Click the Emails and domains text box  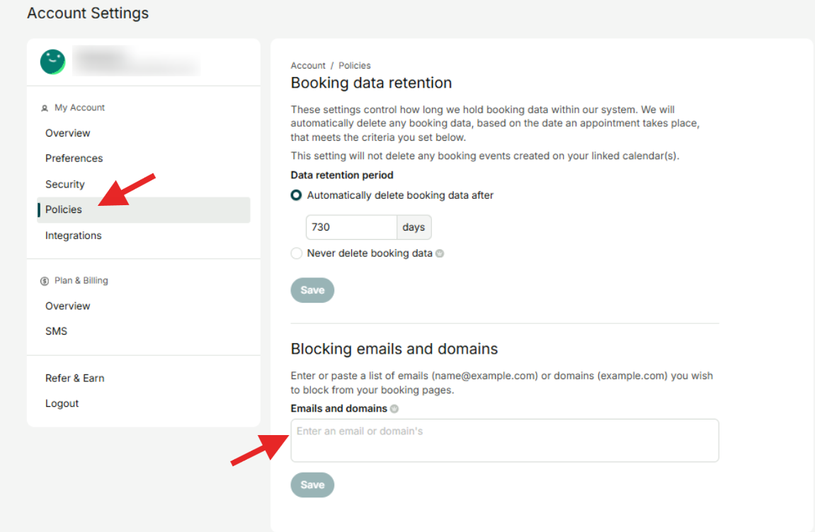click(504, 440)
